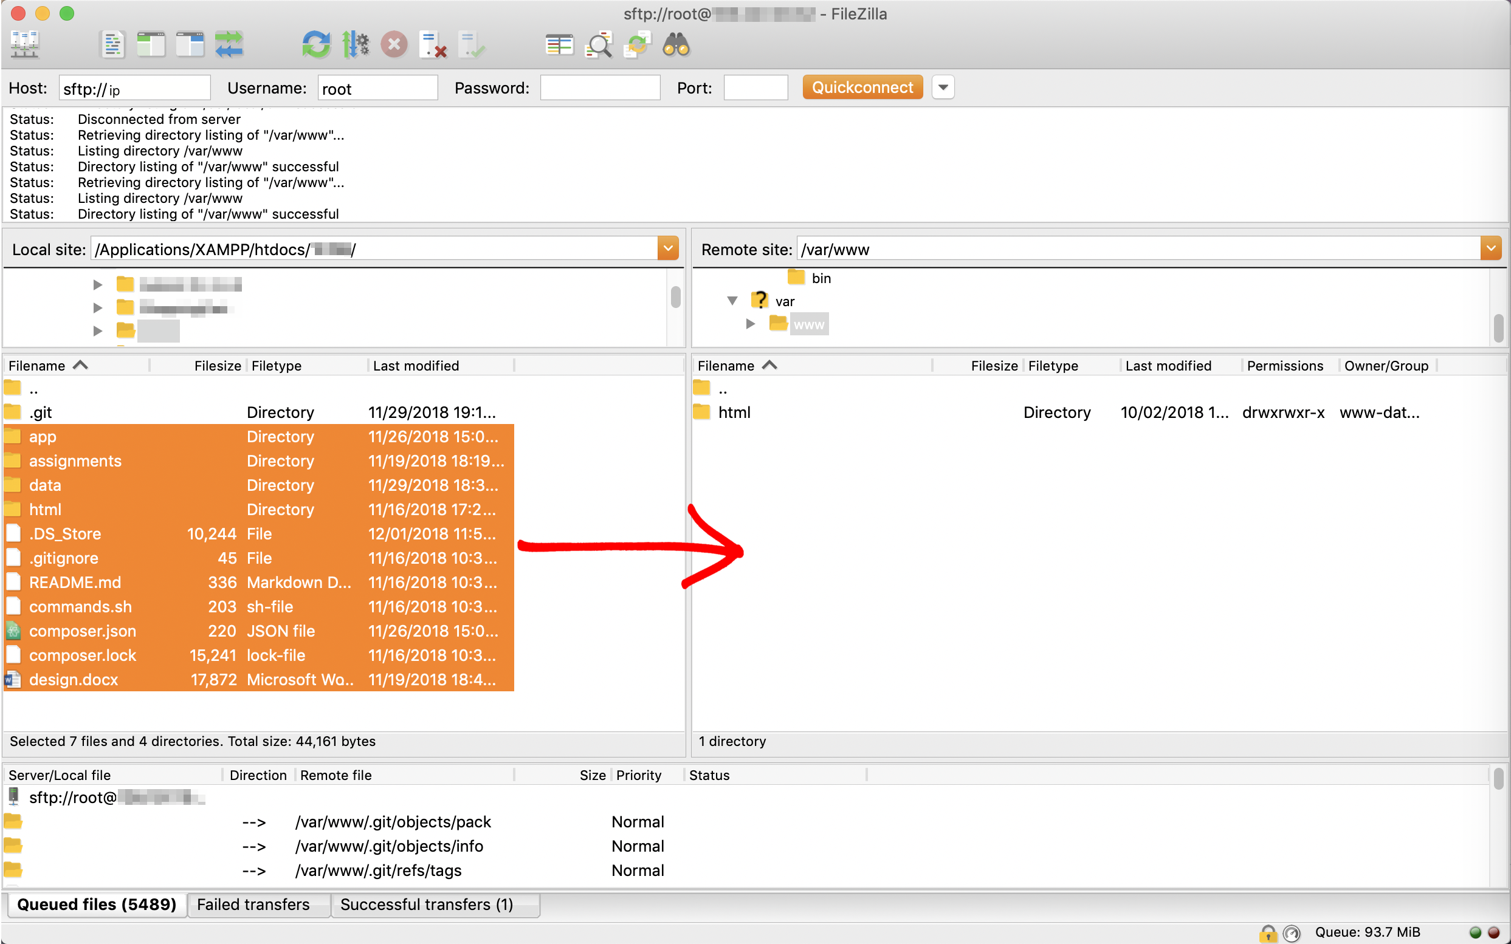
Task: Disconnect from the current server
Action: pos(433,45)
